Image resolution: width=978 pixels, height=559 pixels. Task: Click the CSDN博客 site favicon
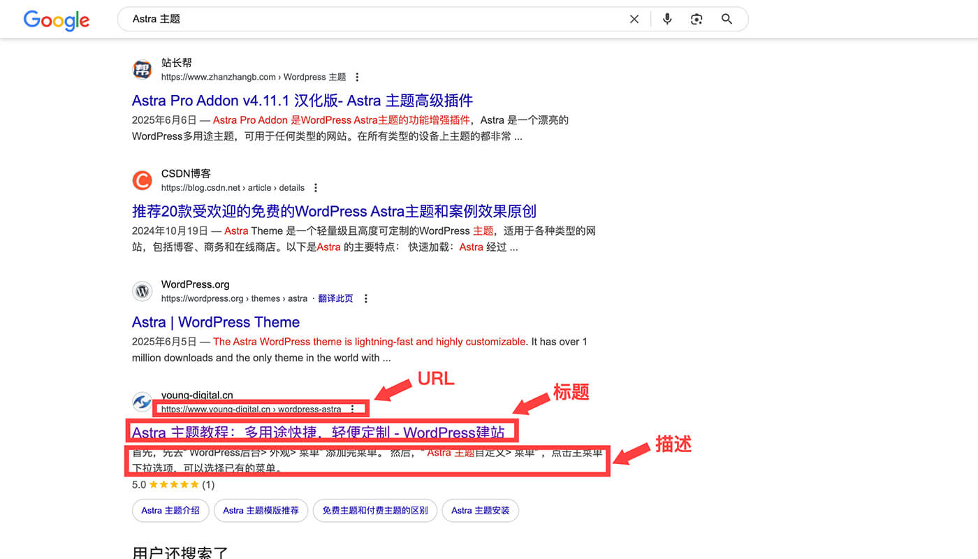[143, 181]
